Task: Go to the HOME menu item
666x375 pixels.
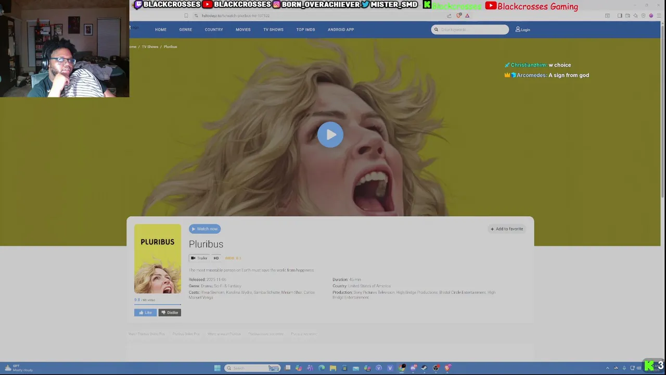Action: point(161,30)
